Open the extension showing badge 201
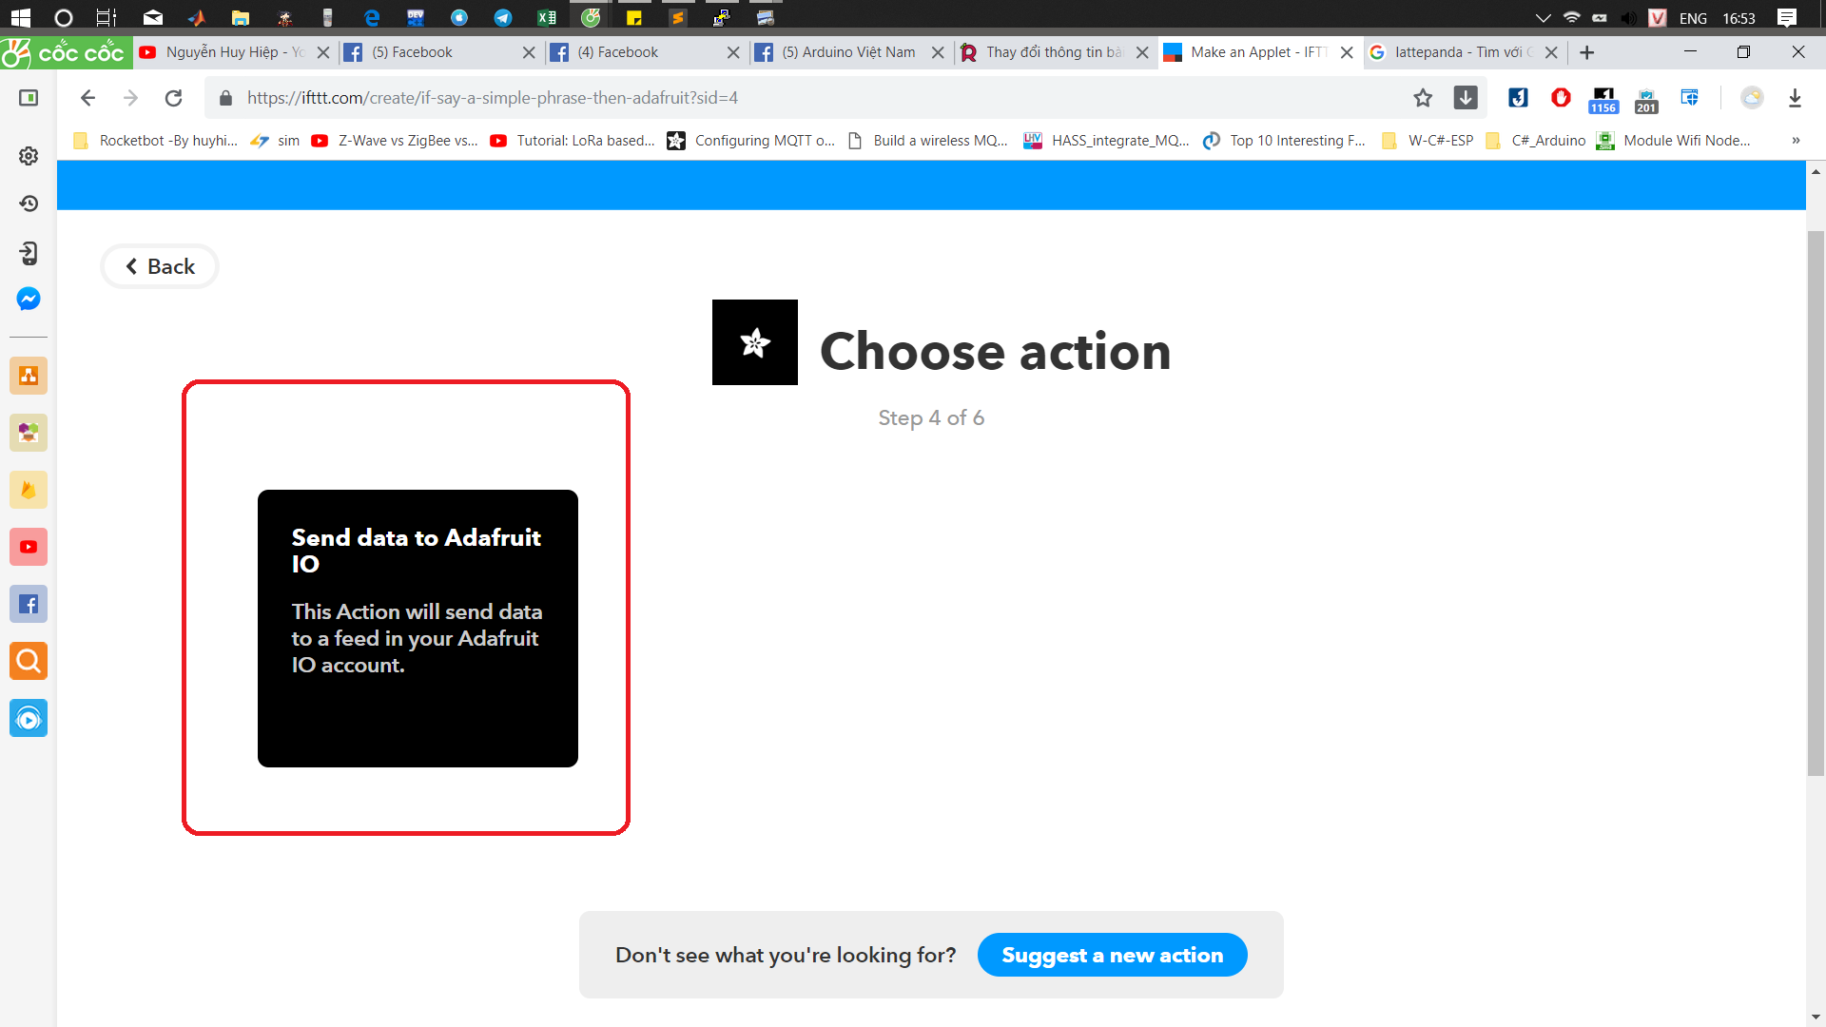The height and width of the screenshot is (1027, 1826). 1646,99
